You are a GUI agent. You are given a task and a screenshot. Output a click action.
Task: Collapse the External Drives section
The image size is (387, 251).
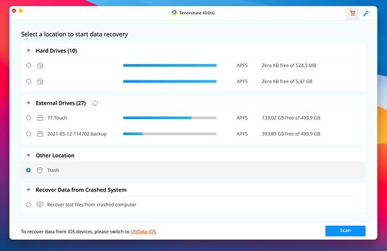pos(29,103)
